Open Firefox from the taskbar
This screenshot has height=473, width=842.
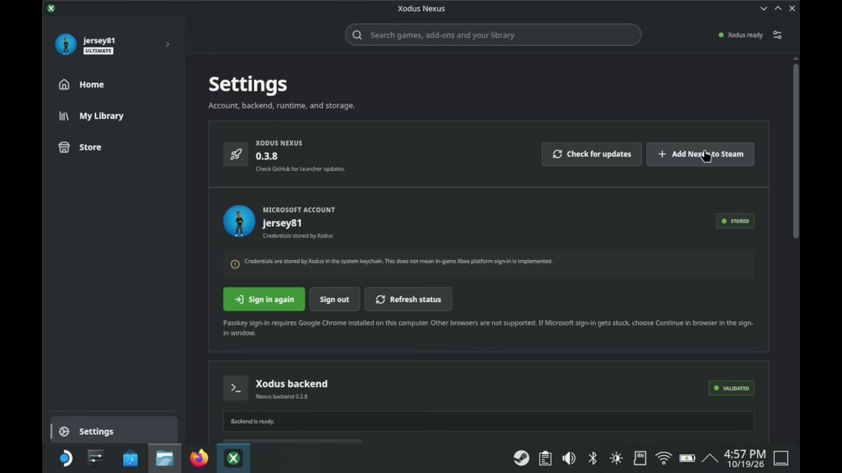click(199, 458)
